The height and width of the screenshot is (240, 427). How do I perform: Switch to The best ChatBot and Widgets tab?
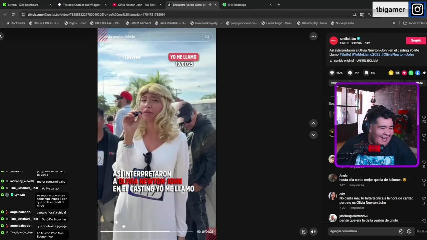tap(82, 5)
